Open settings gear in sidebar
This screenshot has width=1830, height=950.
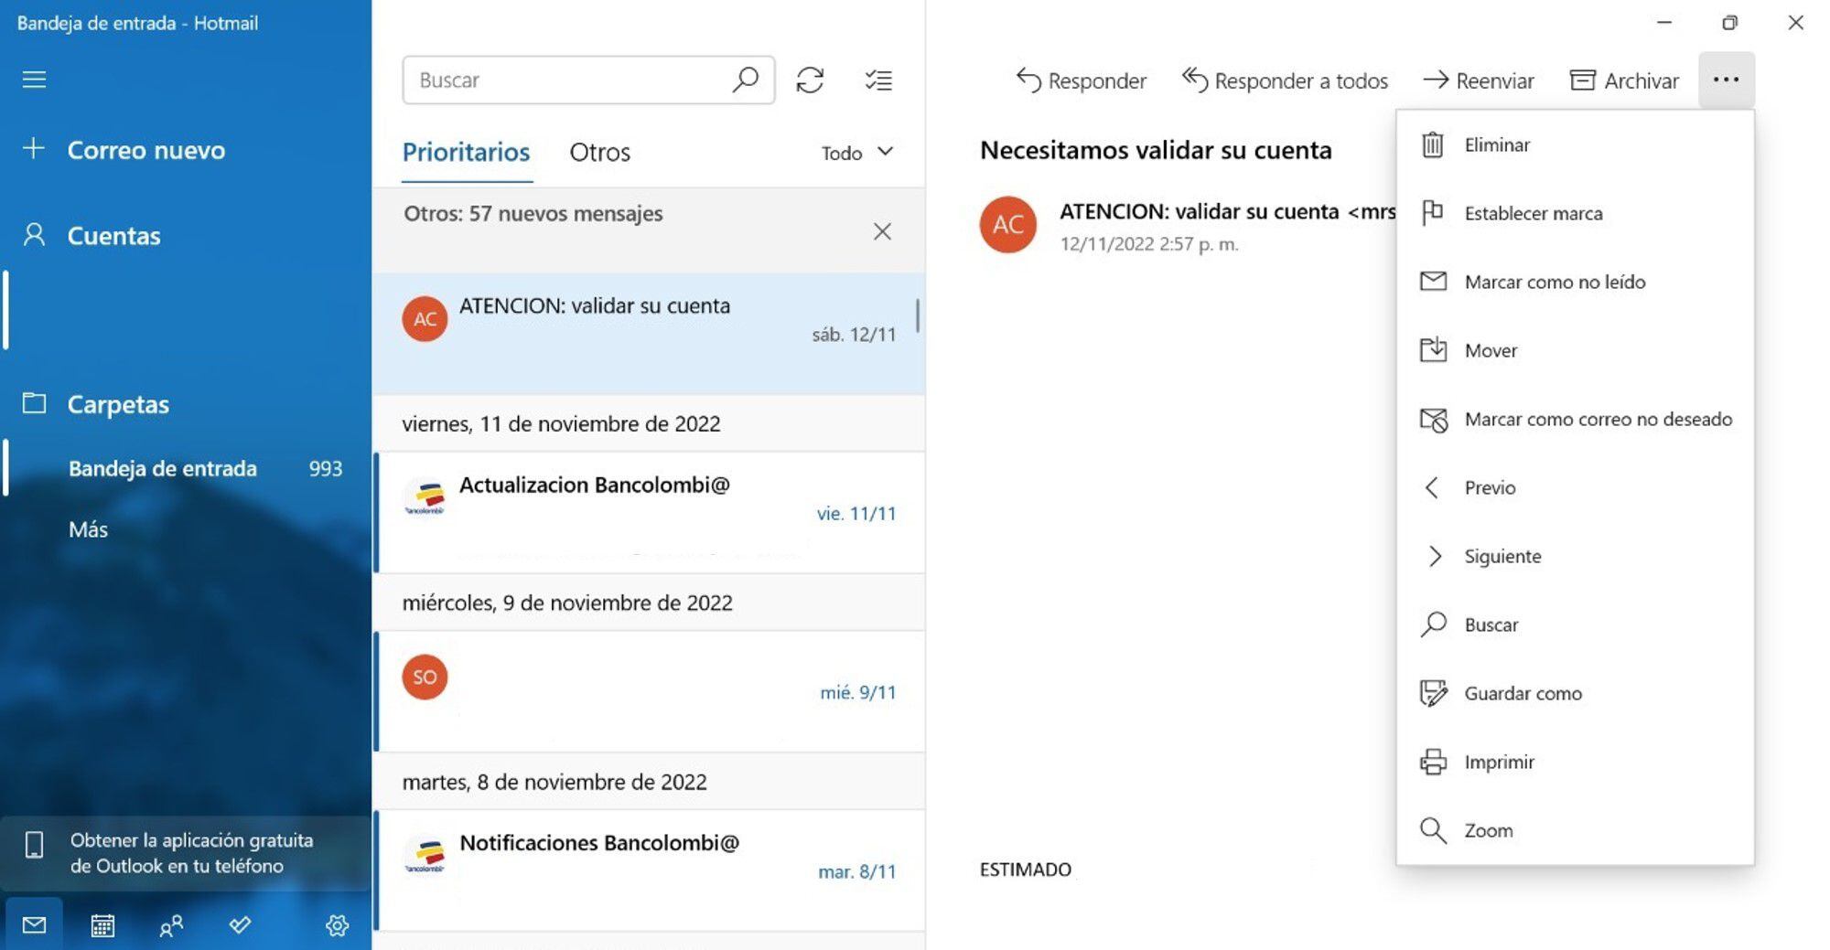(x=337, y=925)
